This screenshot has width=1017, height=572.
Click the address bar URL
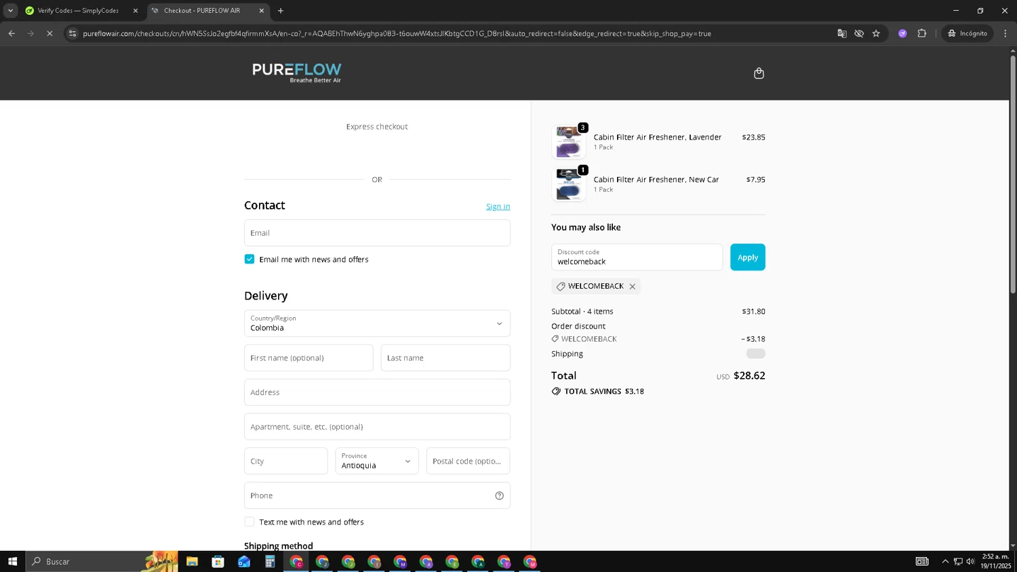(397, 33)
